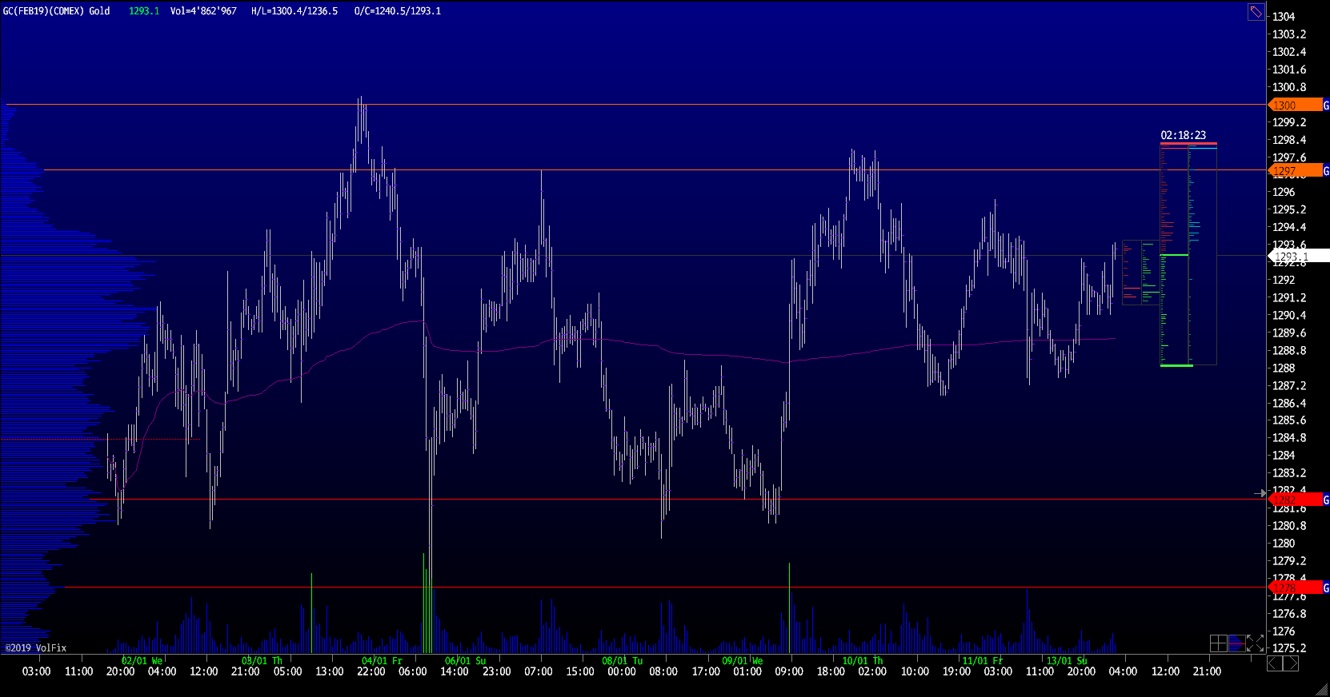Click the G badge on 1282 level
This screenshot has width=1330, height=697.
click(1325, 500)
